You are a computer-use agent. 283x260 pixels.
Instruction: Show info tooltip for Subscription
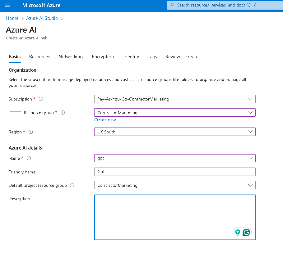pyautogui.click(x=41, y=99)
